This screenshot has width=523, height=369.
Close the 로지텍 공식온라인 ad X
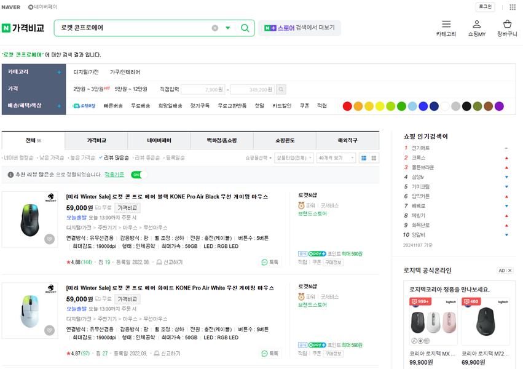(x=510, y=271)
